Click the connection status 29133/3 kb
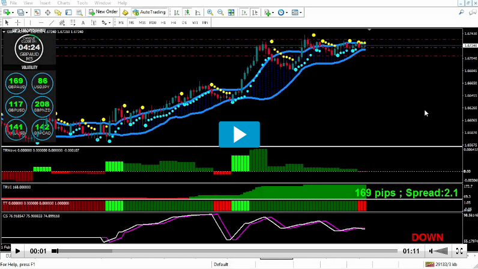 click(441, 264)
